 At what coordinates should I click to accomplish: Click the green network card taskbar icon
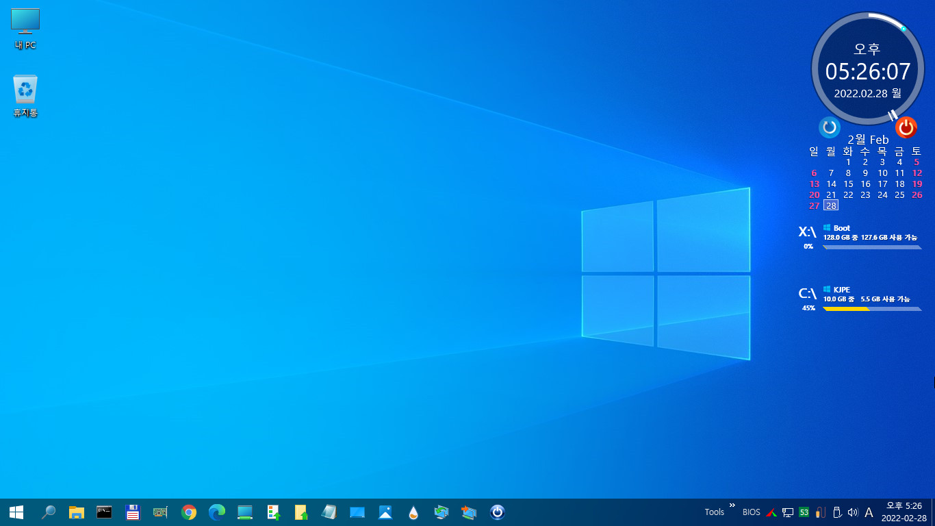[161, 512]
